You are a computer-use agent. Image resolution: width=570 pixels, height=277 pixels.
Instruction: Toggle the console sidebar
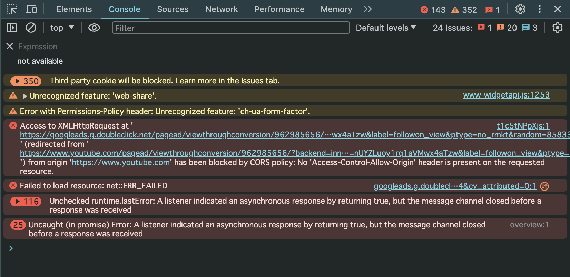[x=12, y=28]
